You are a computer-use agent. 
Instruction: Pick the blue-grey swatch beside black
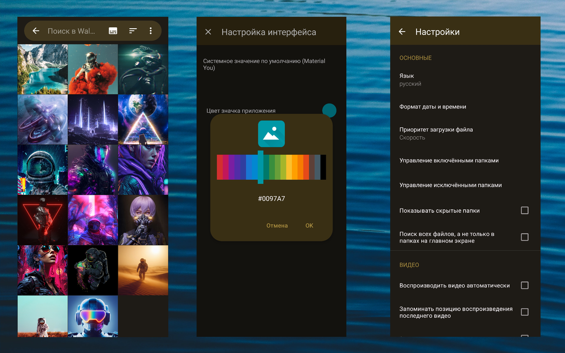click(317, 167)
